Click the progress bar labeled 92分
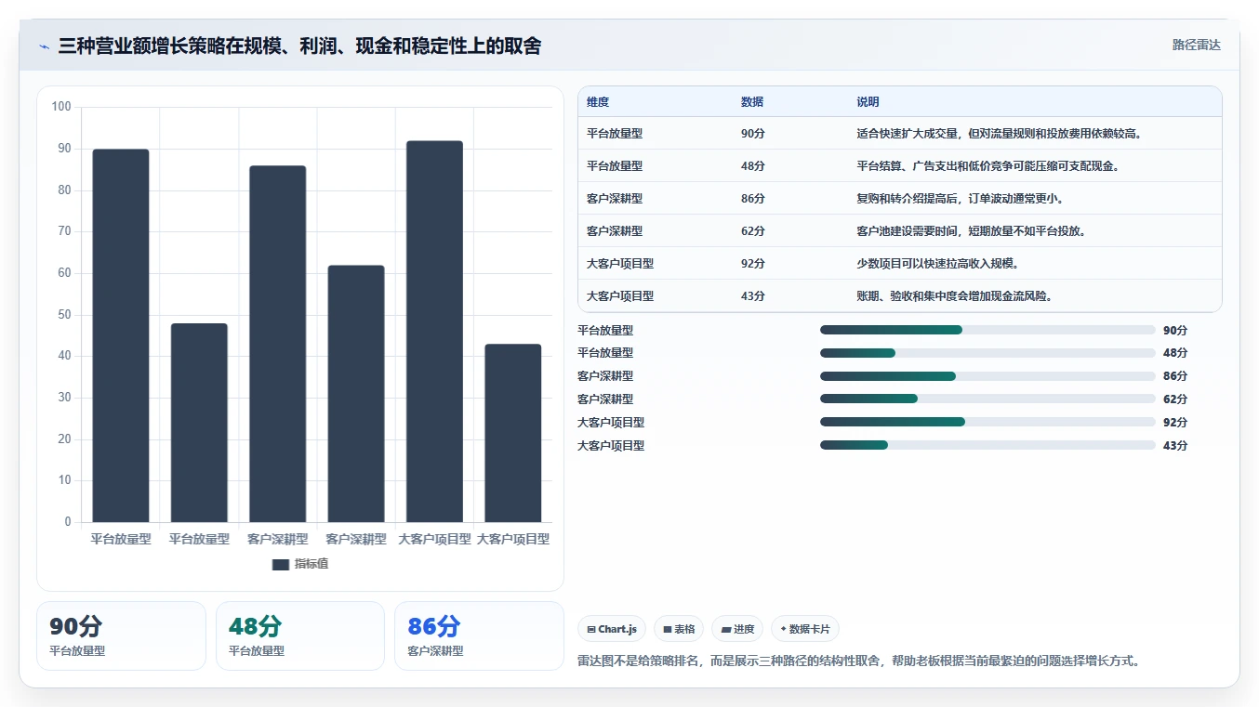The height and width of the screenshot is (707, 1259). [x=987, y=422]
